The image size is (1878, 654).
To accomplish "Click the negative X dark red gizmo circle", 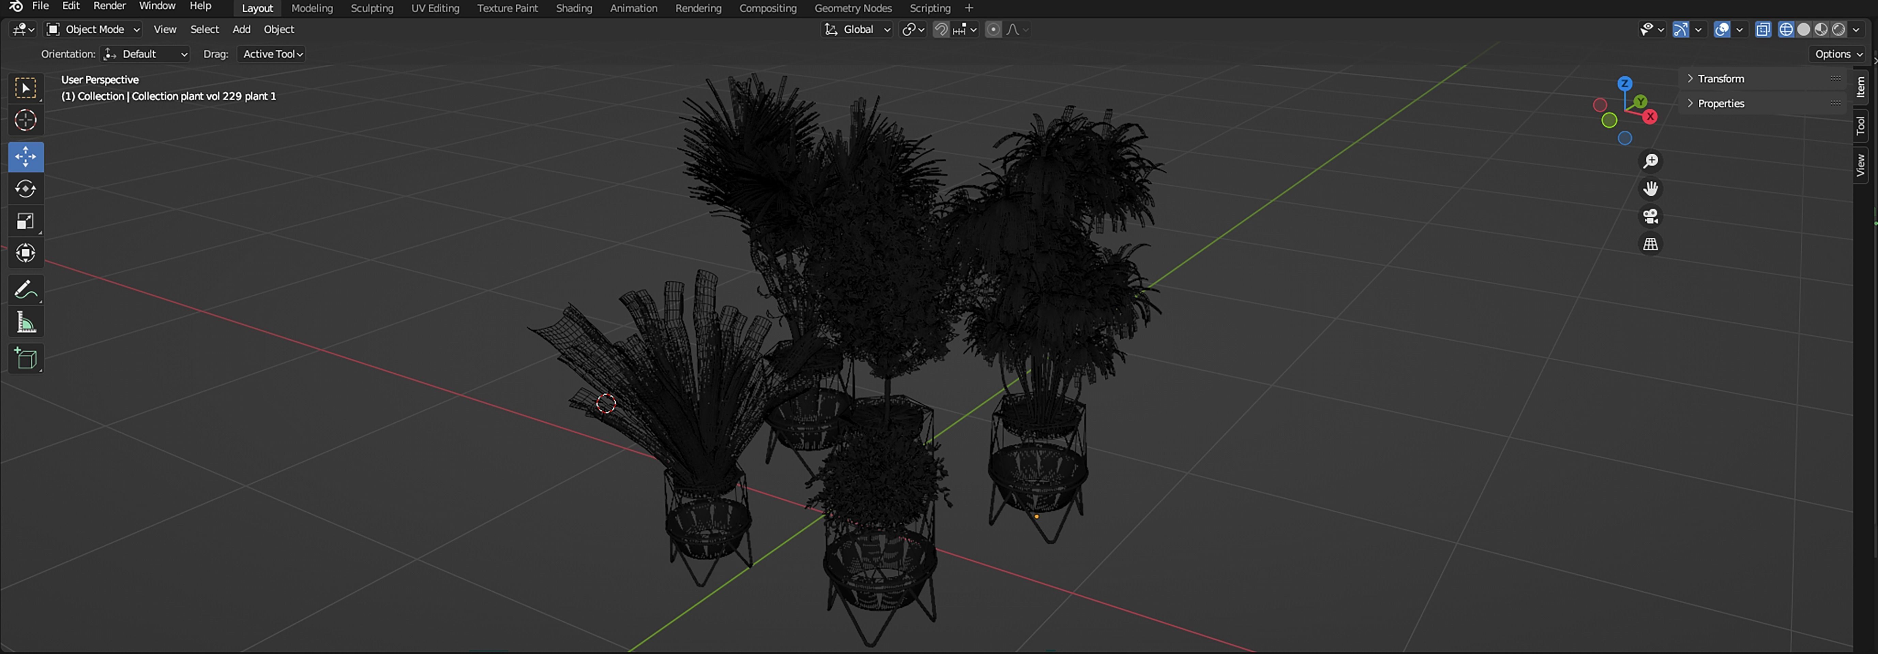I will pyautogui.click(x=1600, y=105).
